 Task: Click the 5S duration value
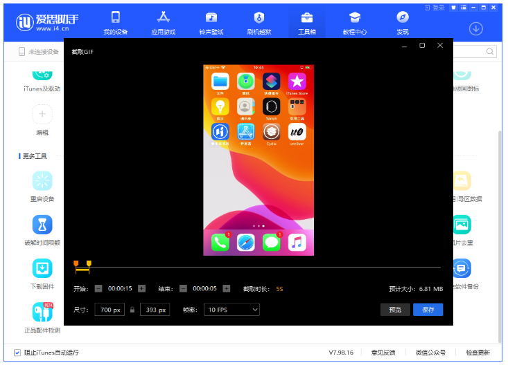279,289
